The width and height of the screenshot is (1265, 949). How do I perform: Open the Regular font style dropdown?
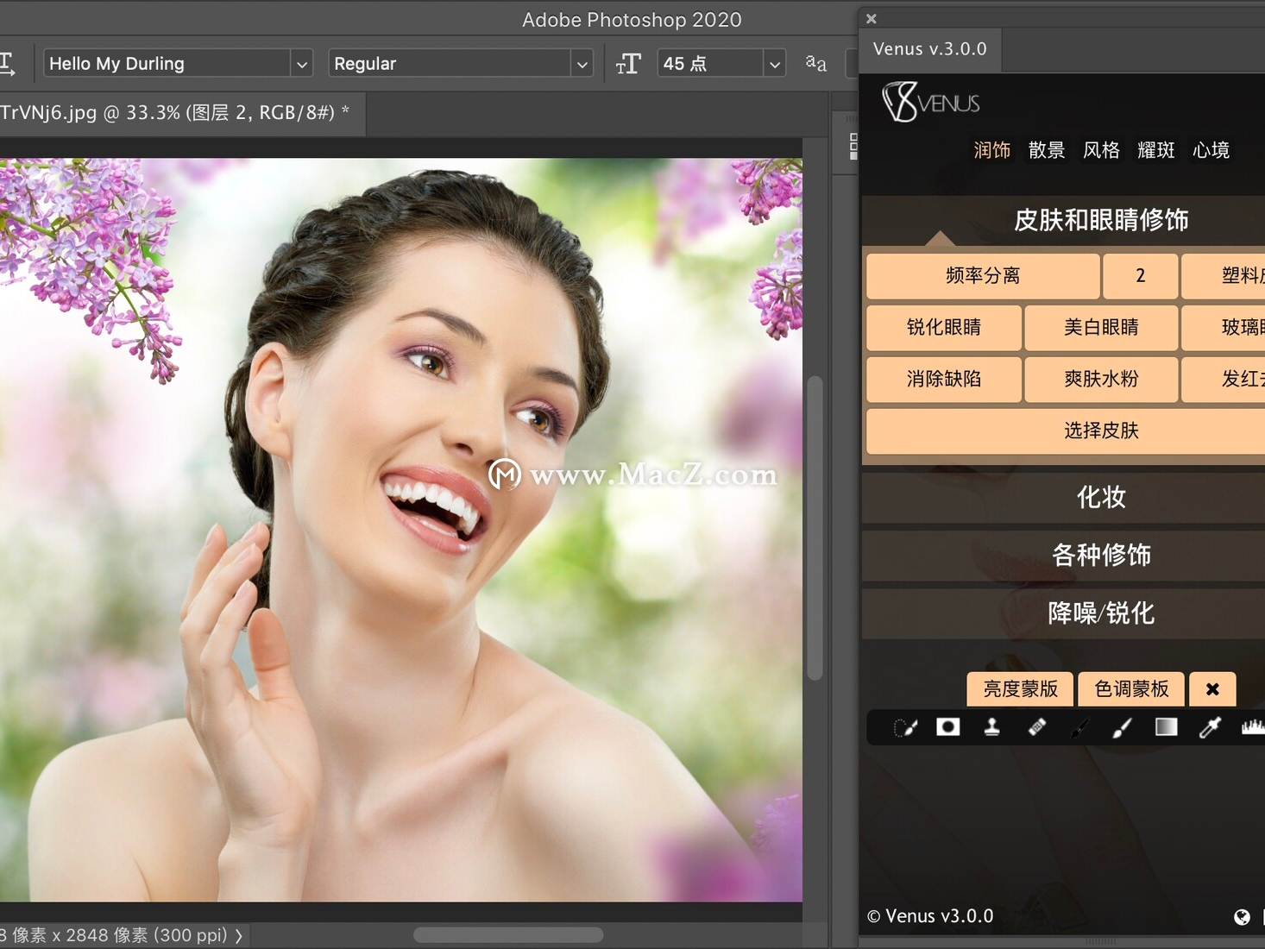(460, 63)
